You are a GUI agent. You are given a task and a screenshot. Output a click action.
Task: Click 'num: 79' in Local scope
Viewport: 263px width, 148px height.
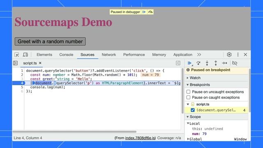pos(199,134)
